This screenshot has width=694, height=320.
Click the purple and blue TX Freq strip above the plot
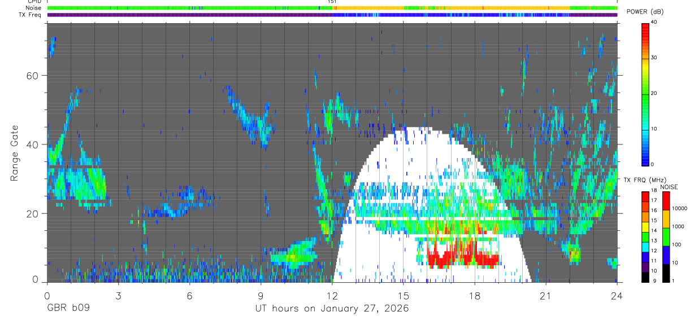pyautogui.click(x=332, y=15)
